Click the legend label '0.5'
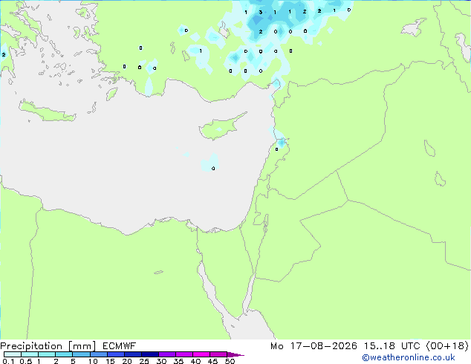 (x=26, y=361)
